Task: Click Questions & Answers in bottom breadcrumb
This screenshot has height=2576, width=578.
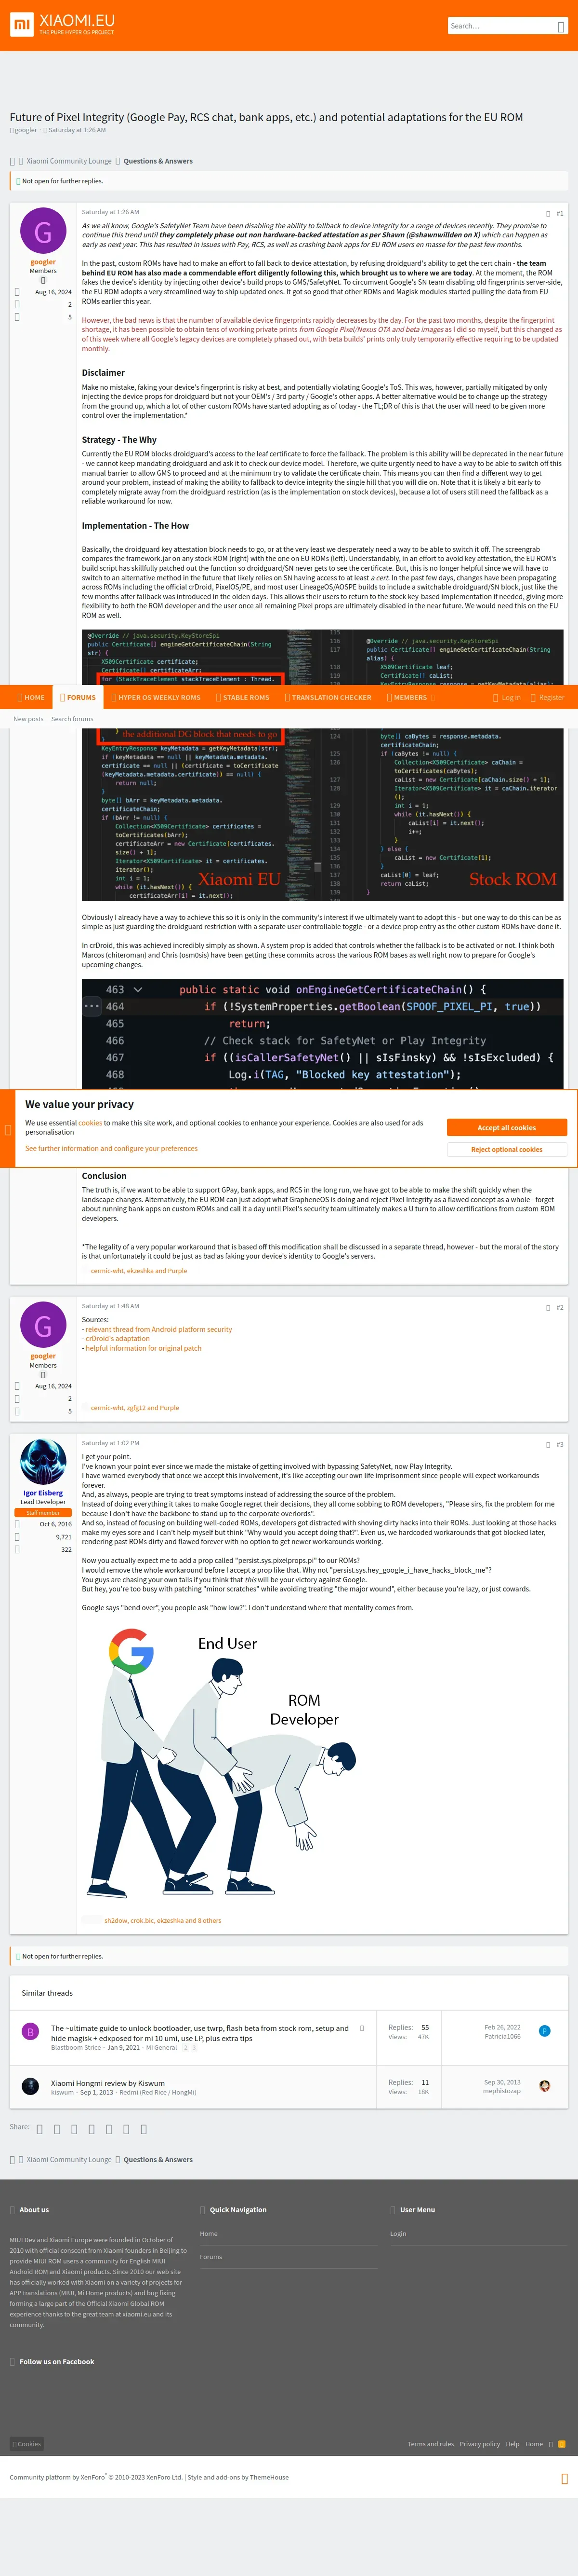Action: tap(158, 2159)
